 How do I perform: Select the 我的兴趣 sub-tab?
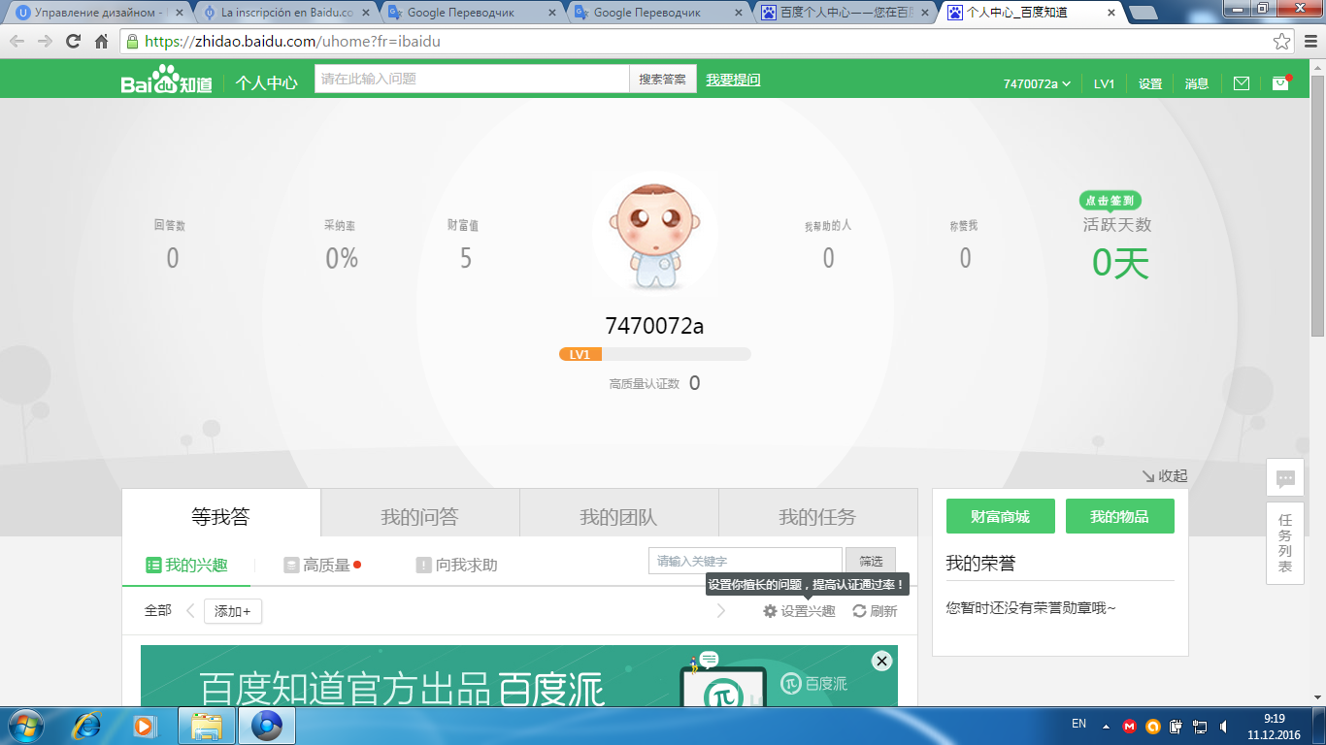pyautogui.click(x=186, y=565)
